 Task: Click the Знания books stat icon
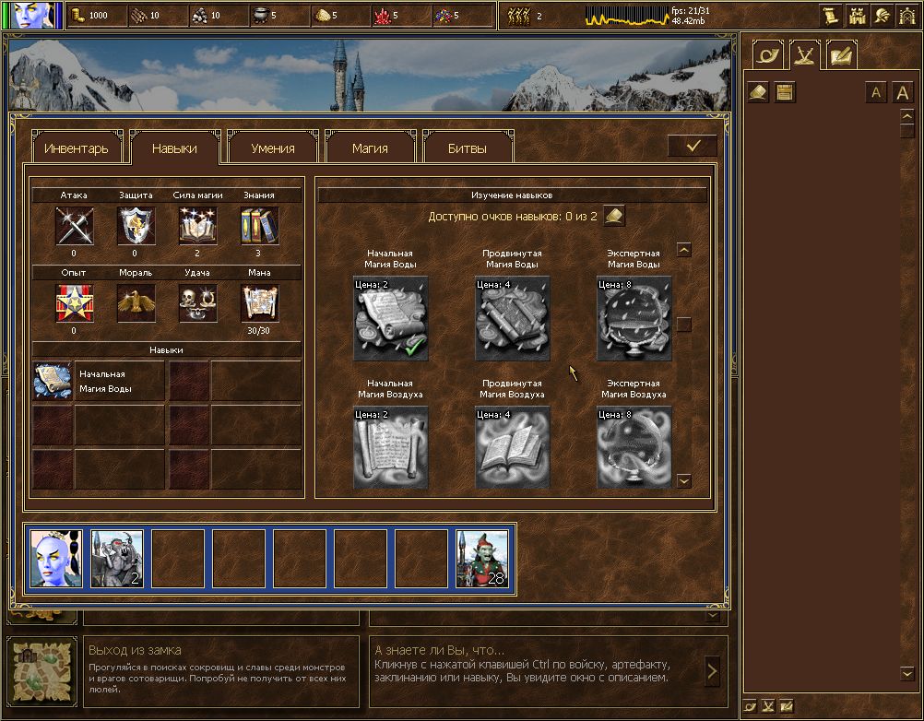(x=259, y=225)
